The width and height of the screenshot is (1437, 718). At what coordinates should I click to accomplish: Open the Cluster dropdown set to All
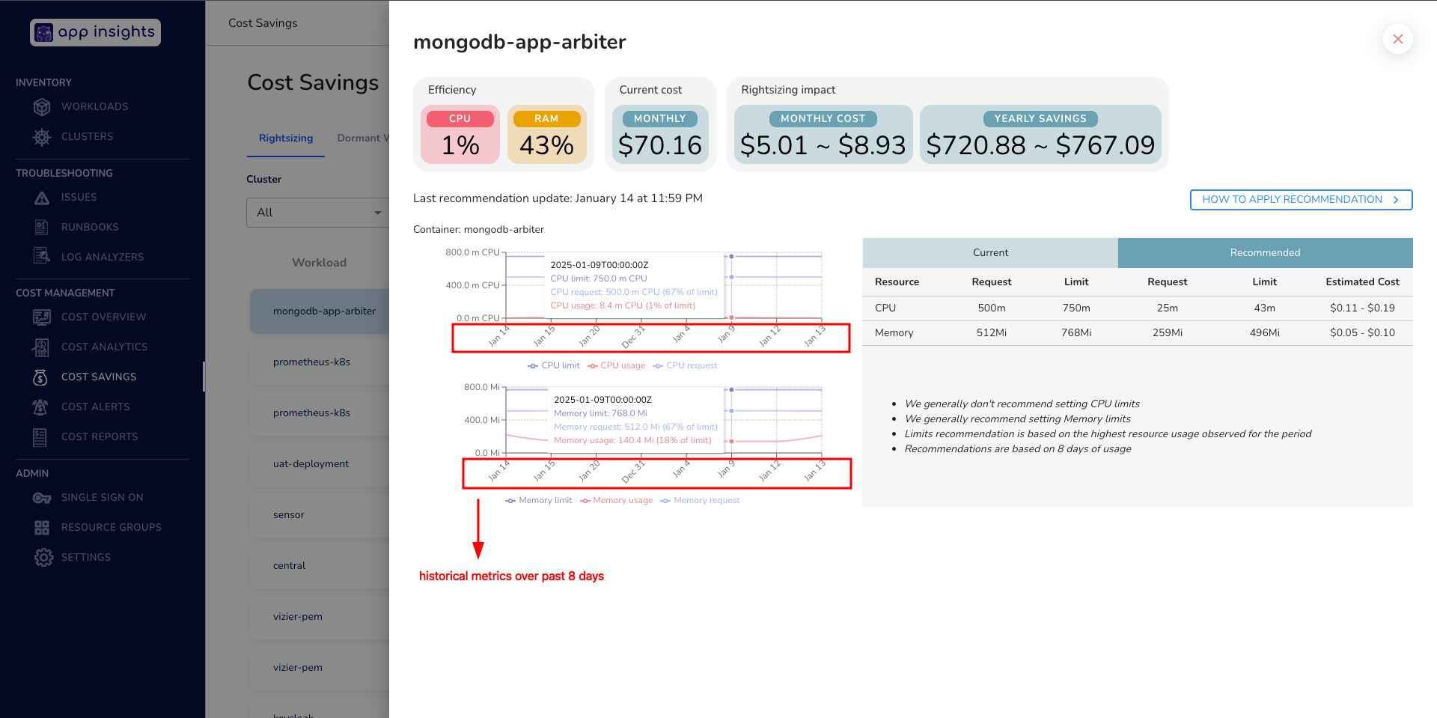[x=317, y=213]
